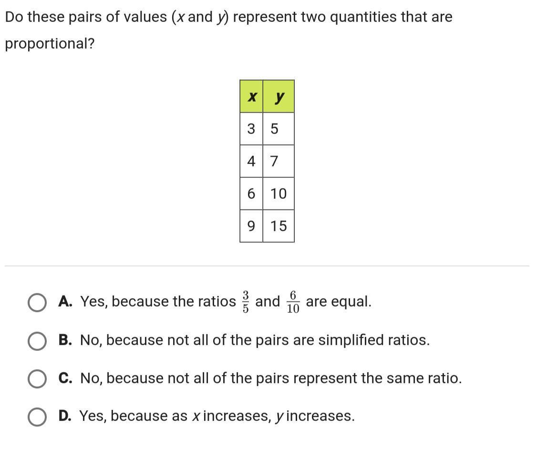The image size is (557, 451).
Task: Click the bold letter 'C.' label
Action: (65, 379)
